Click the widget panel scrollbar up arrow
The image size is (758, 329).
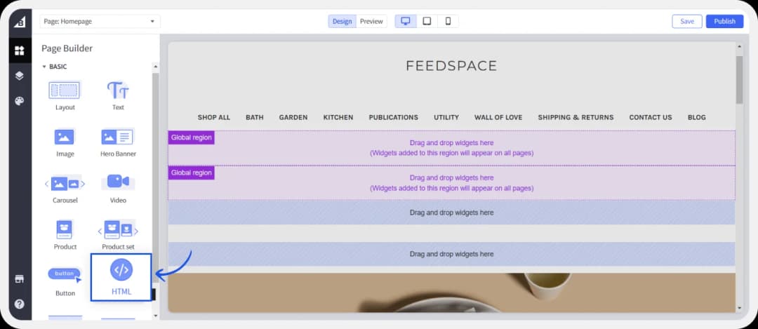point(155,67)
